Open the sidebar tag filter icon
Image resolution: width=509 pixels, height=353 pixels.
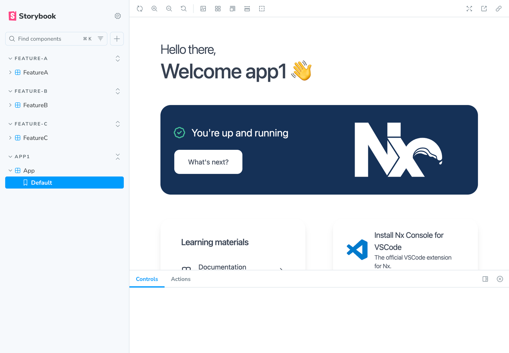(101, 39)
